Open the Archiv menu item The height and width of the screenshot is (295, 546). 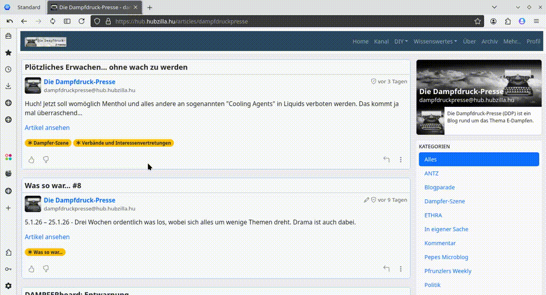(x=489, y=41)
